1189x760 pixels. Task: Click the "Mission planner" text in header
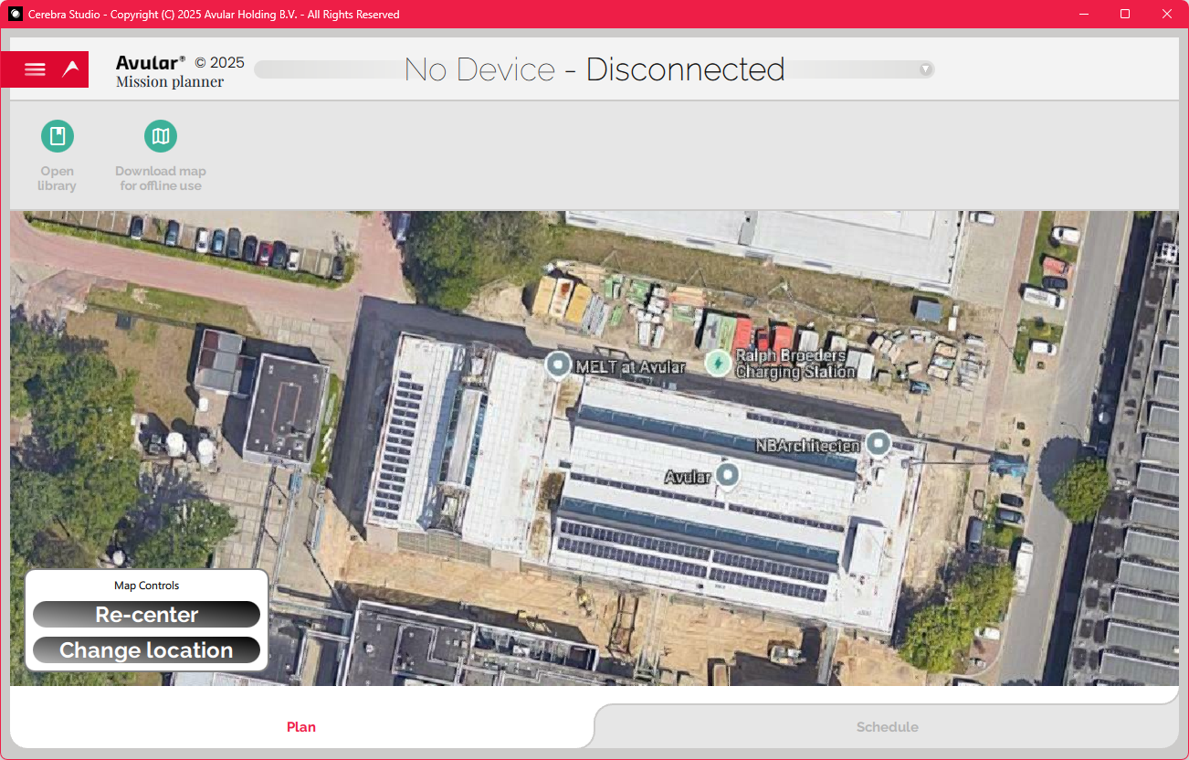(x=170, y=82)
